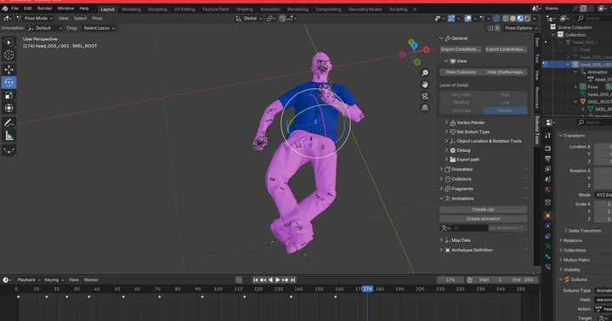Switch to material preview shading
Screen dimensions: 612x321
pos(520,19)
